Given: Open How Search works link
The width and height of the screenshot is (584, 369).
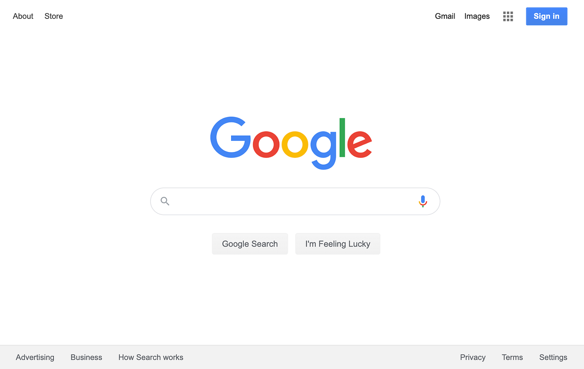Looking at the screenshot, I should (151, 357).
